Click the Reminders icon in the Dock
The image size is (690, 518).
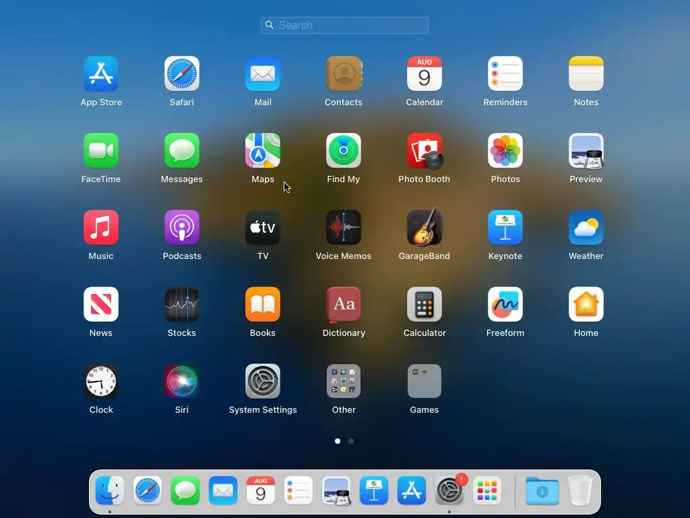[299, 490]
